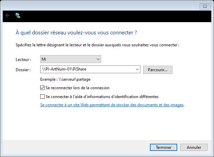Uncheck the Se reconnecter lors de la connexion checkbox
Screen dimensions: 214x157
43,88
